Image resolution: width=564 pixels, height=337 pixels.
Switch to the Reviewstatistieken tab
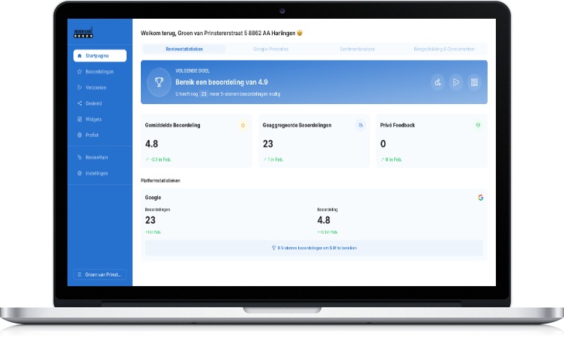pyautogui.click(x=184, y=49)
